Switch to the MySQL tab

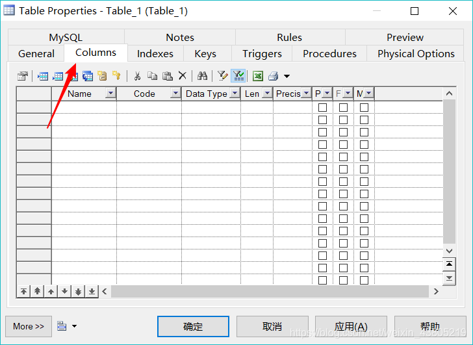(x=66, y=38)
